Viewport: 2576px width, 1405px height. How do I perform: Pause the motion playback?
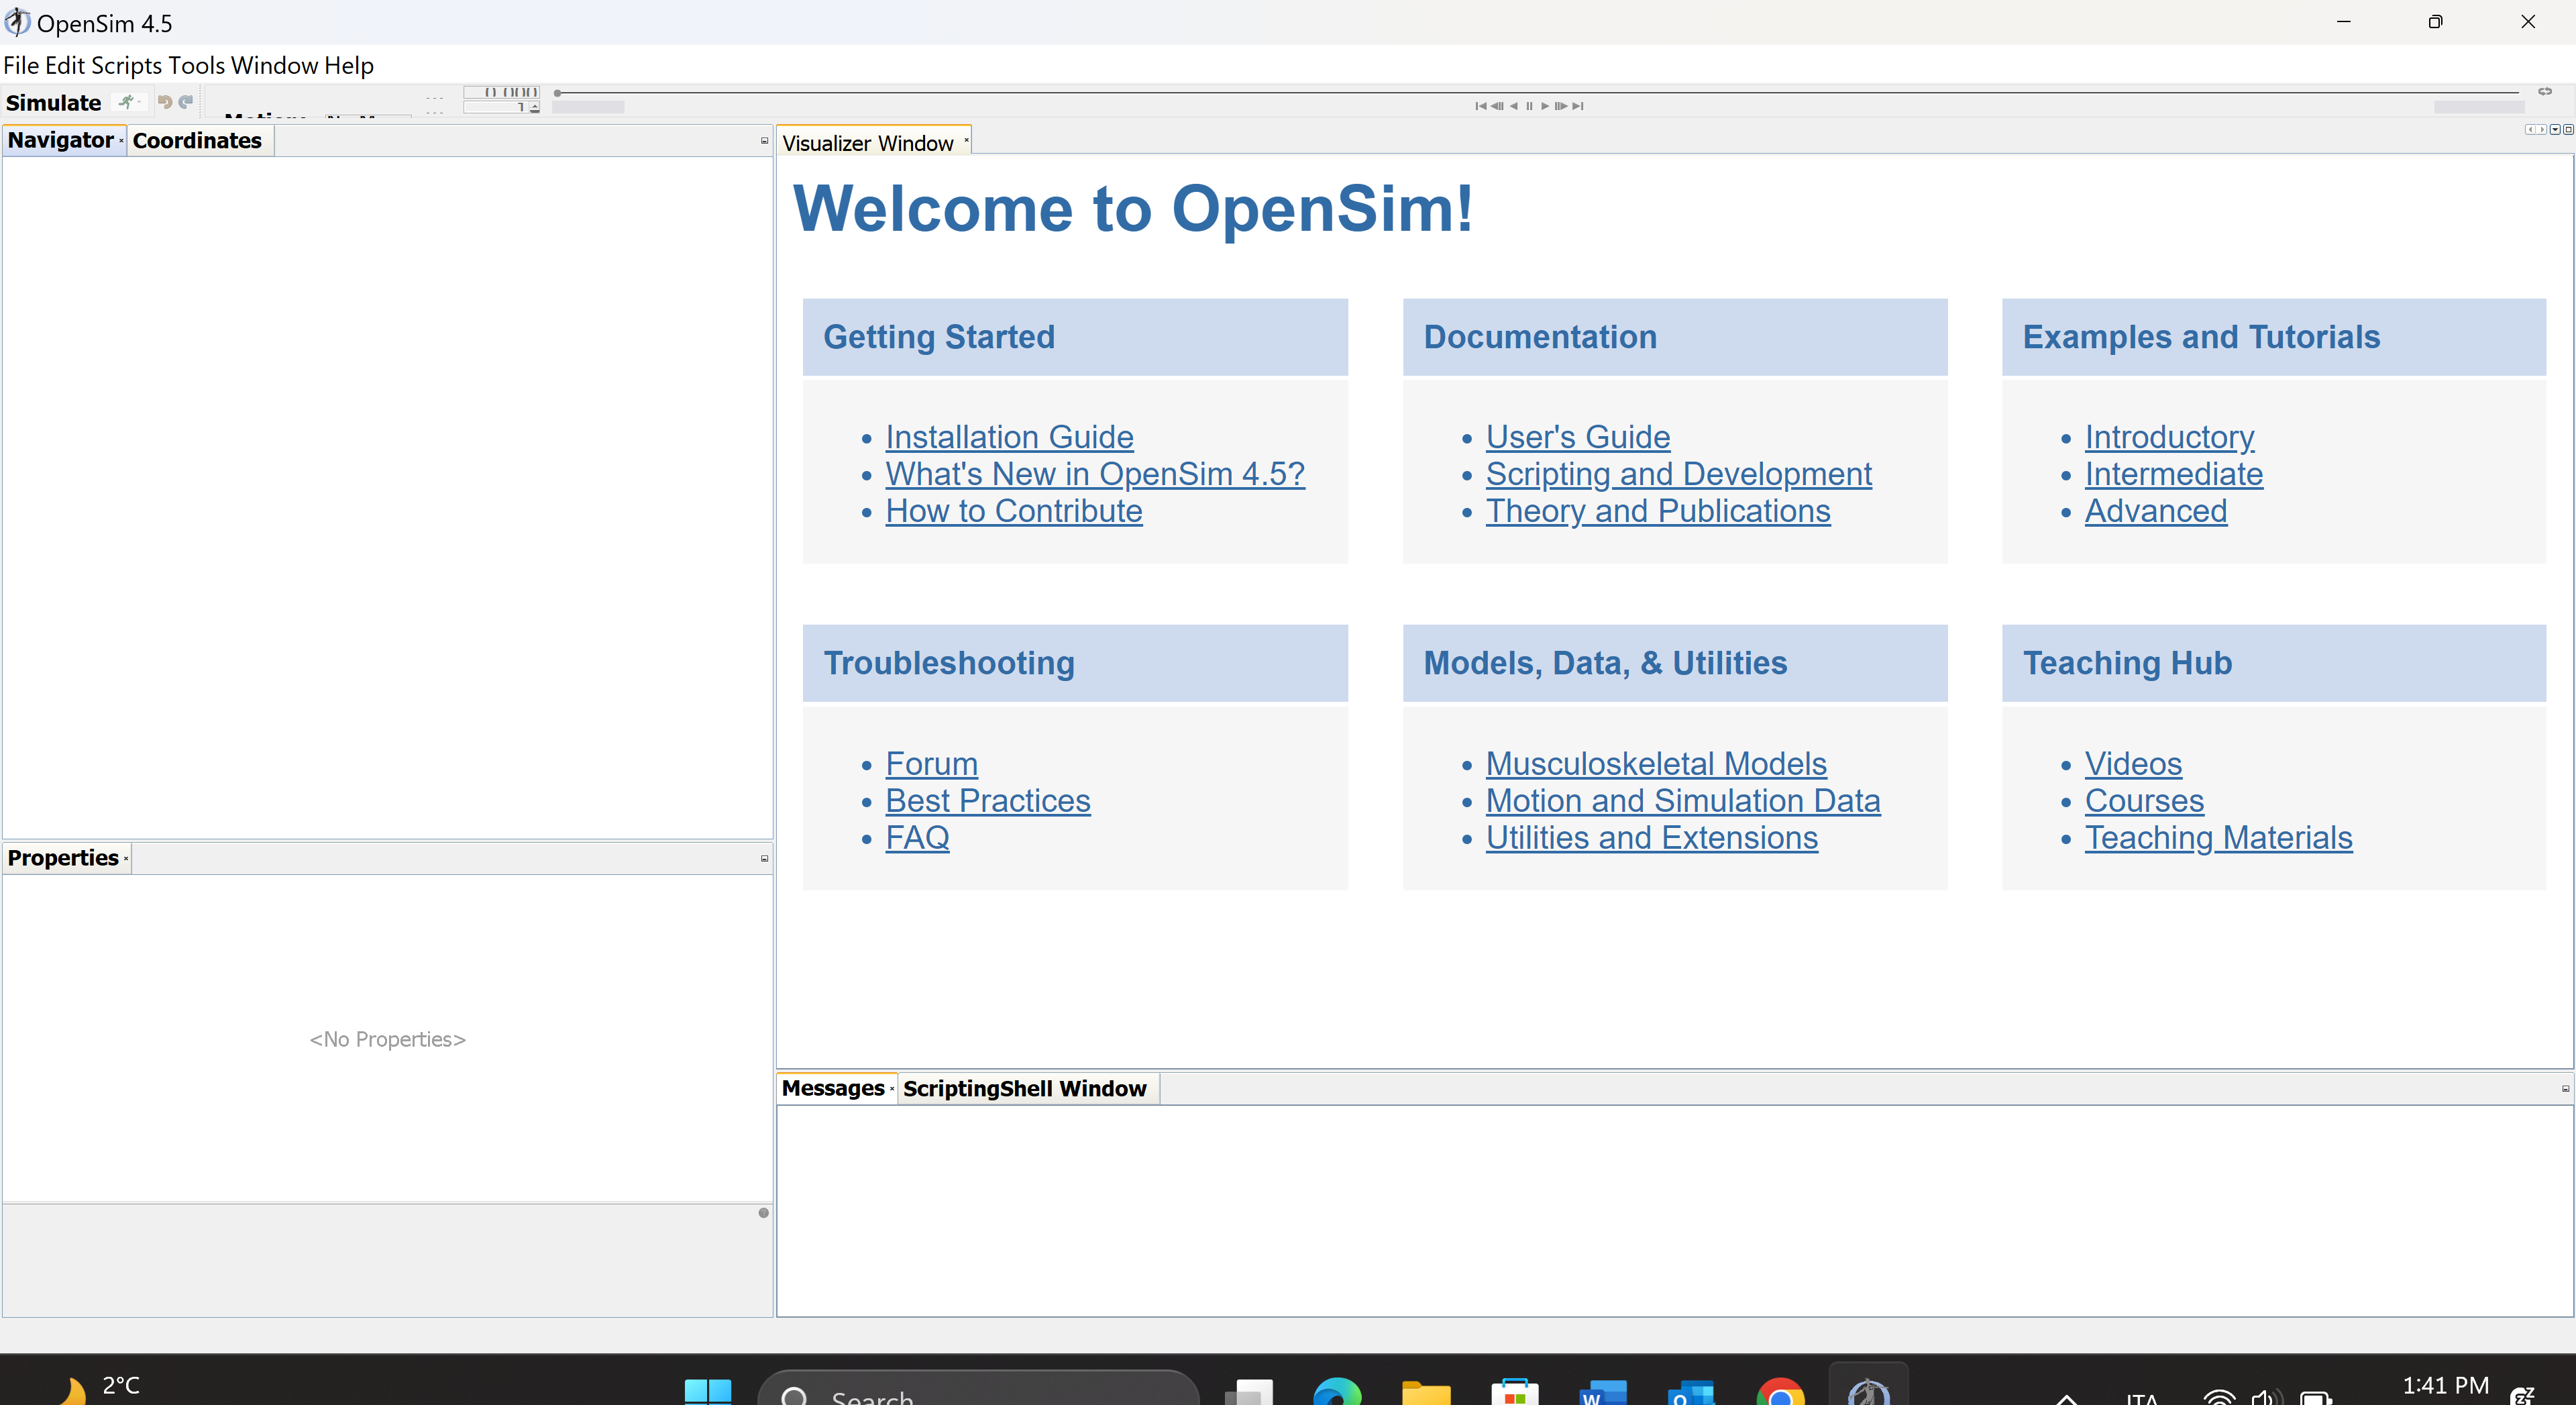[x=1530, y=106]
